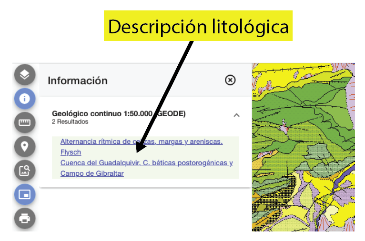Open the layers panel icon
The width and height of the screenshot is (365, 241).
[x=25, y=74]
